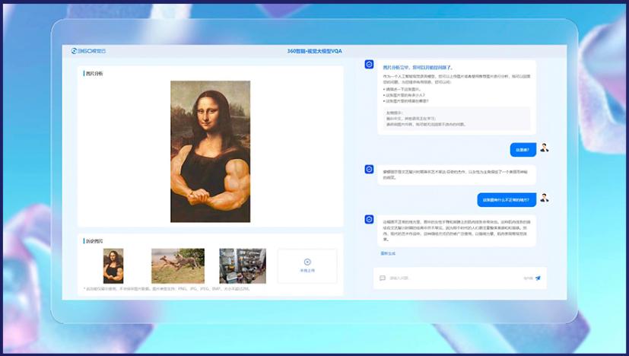Click the large muscular Mona Lisa image
This screenshot has width=629, height=356.
pyautogui.click(x=210, y=151)
